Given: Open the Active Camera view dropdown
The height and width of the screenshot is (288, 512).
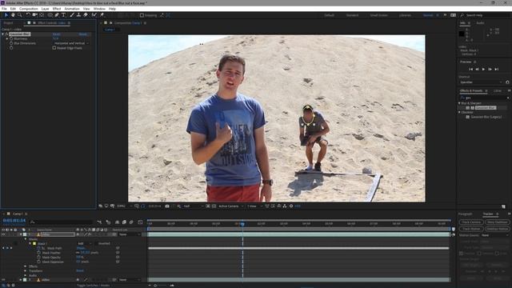Looking at the screenshot, I should click(x=231, y=206).
